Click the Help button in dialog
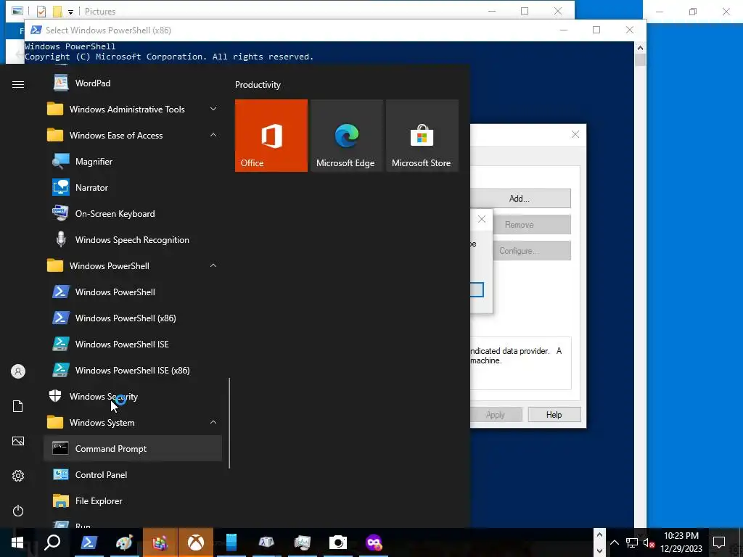Screen dimensions: 743x557 click(554, 414)
